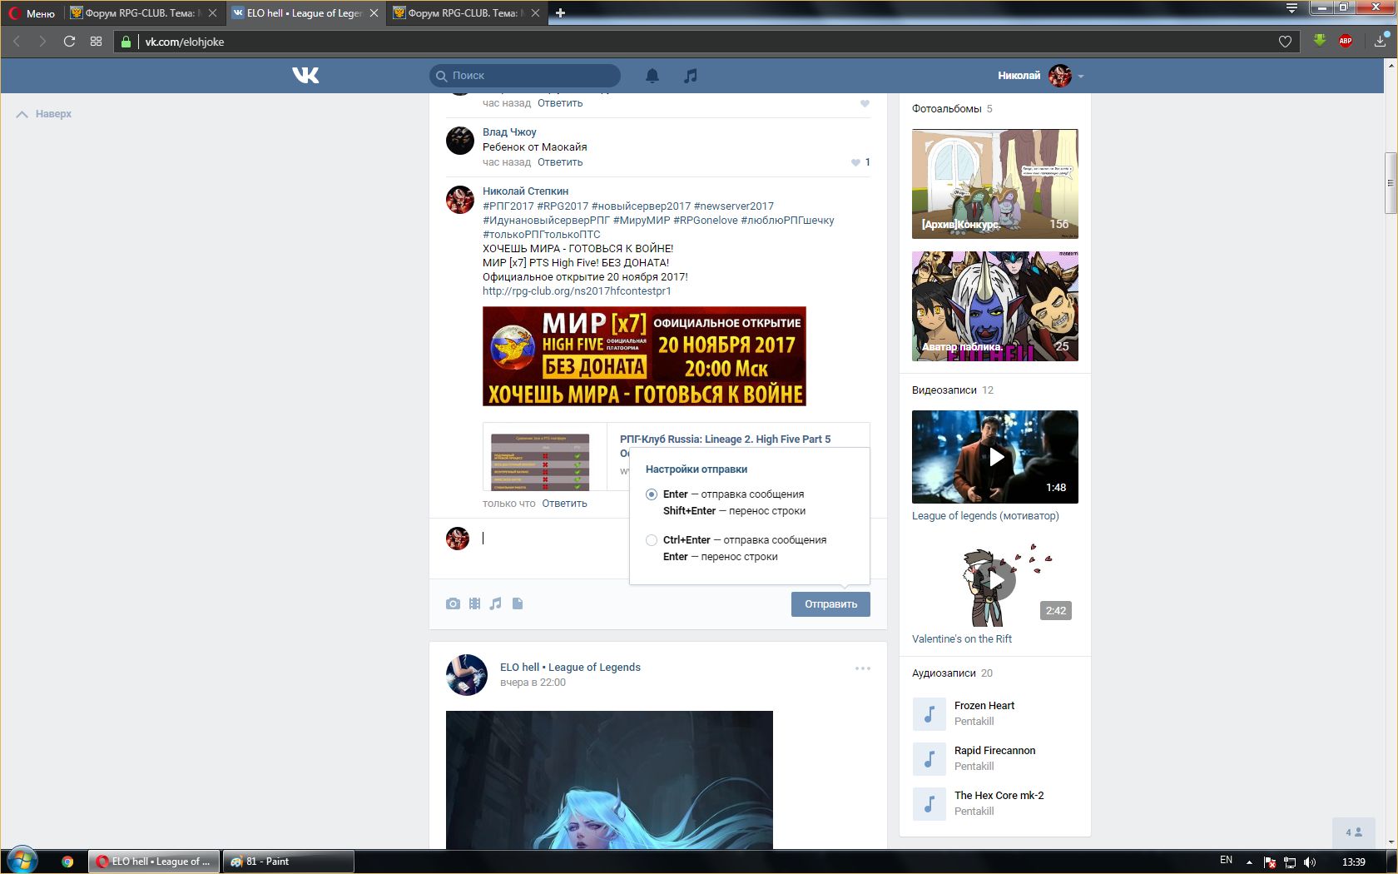The height and width of the screenshot is (874, 1398).
Task: Play the Rapid Firecannon audio track icon
Action: click(x=930, y=758)
